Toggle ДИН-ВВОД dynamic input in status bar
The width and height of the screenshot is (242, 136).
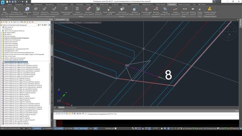84,128
